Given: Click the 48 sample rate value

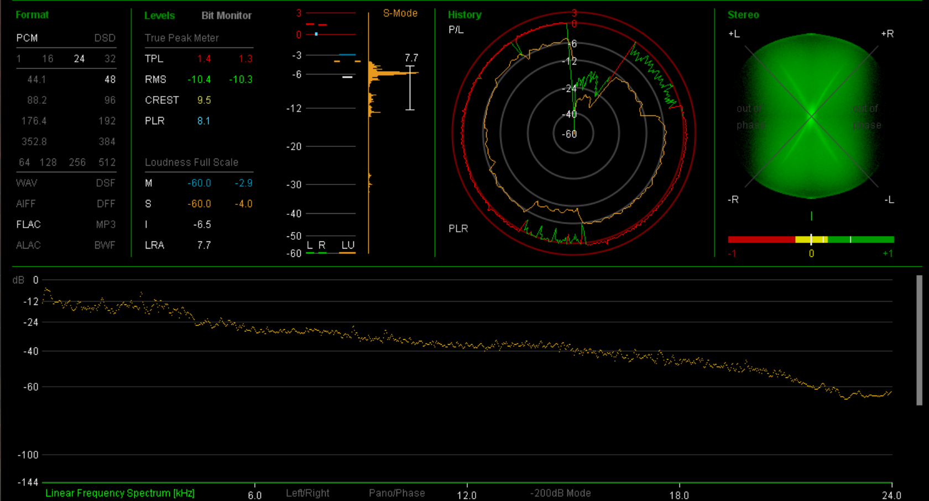Looking at the screenshot, I should click(x=110, y=80).
